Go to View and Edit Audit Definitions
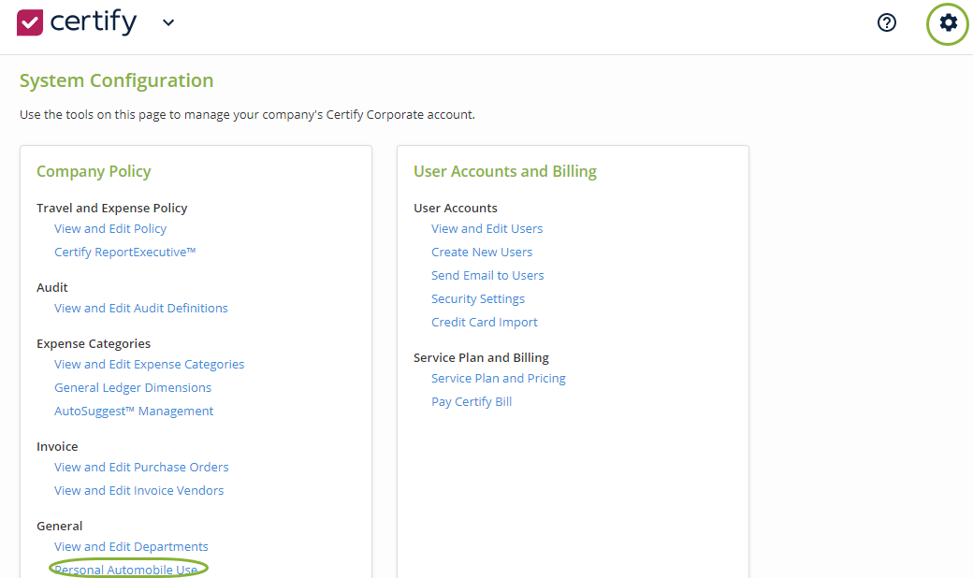This screenshot has height=578, width=973. 141,309
